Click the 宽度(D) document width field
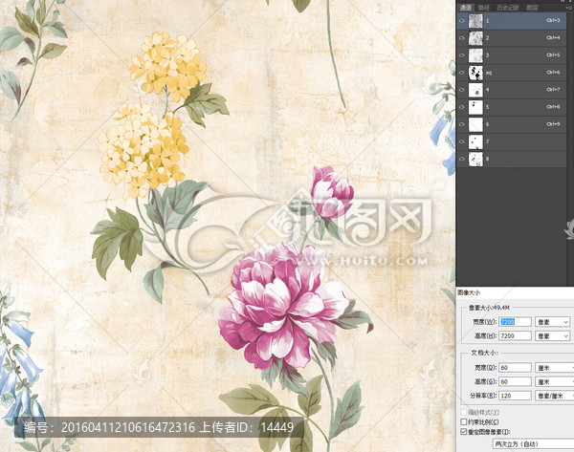 pos(515,368)
